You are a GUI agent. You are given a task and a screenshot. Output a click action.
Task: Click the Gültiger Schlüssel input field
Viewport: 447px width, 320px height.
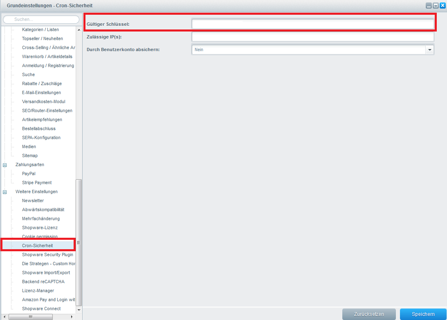pos(313,24)
